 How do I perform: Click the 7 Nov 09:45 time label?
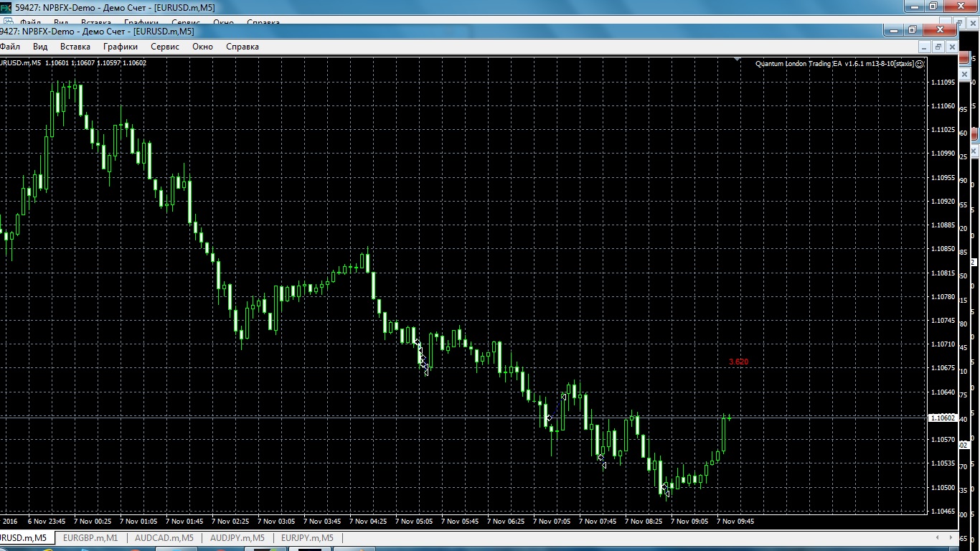pyautogui.click(x=735, y=522)
